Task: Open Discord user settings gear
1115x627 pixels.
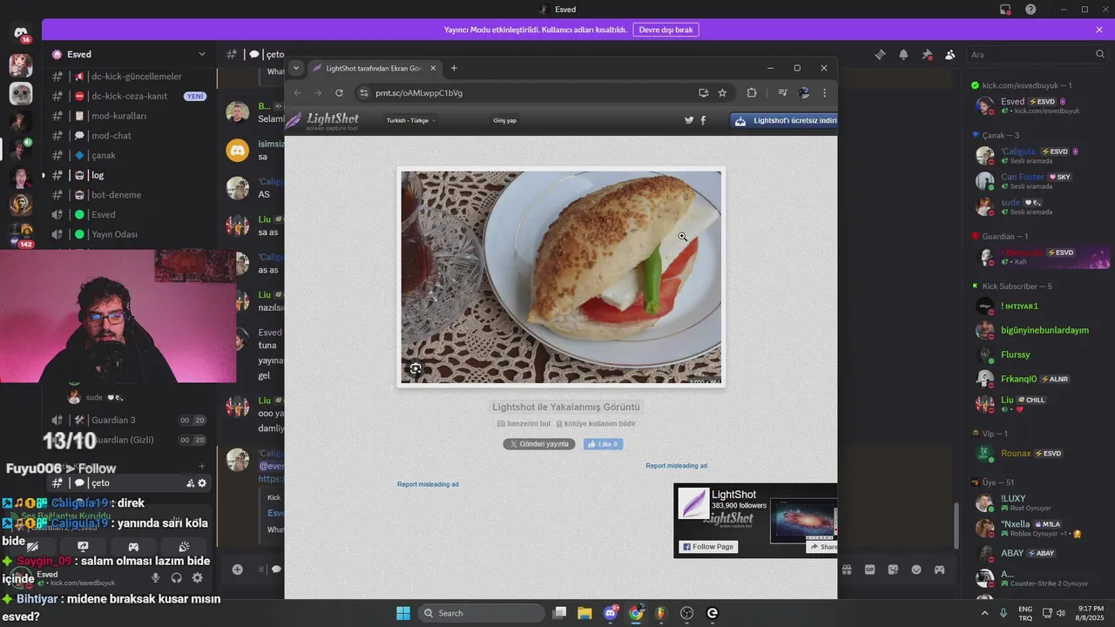Action: point(198,577)
